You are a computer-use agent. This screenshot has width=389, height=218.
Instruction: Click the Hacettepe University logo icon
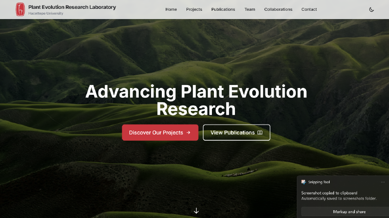20,9
